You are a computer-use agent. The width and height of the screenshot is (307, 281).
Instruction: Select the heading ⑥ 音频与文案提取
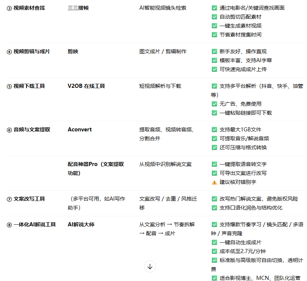coord(28,130)
